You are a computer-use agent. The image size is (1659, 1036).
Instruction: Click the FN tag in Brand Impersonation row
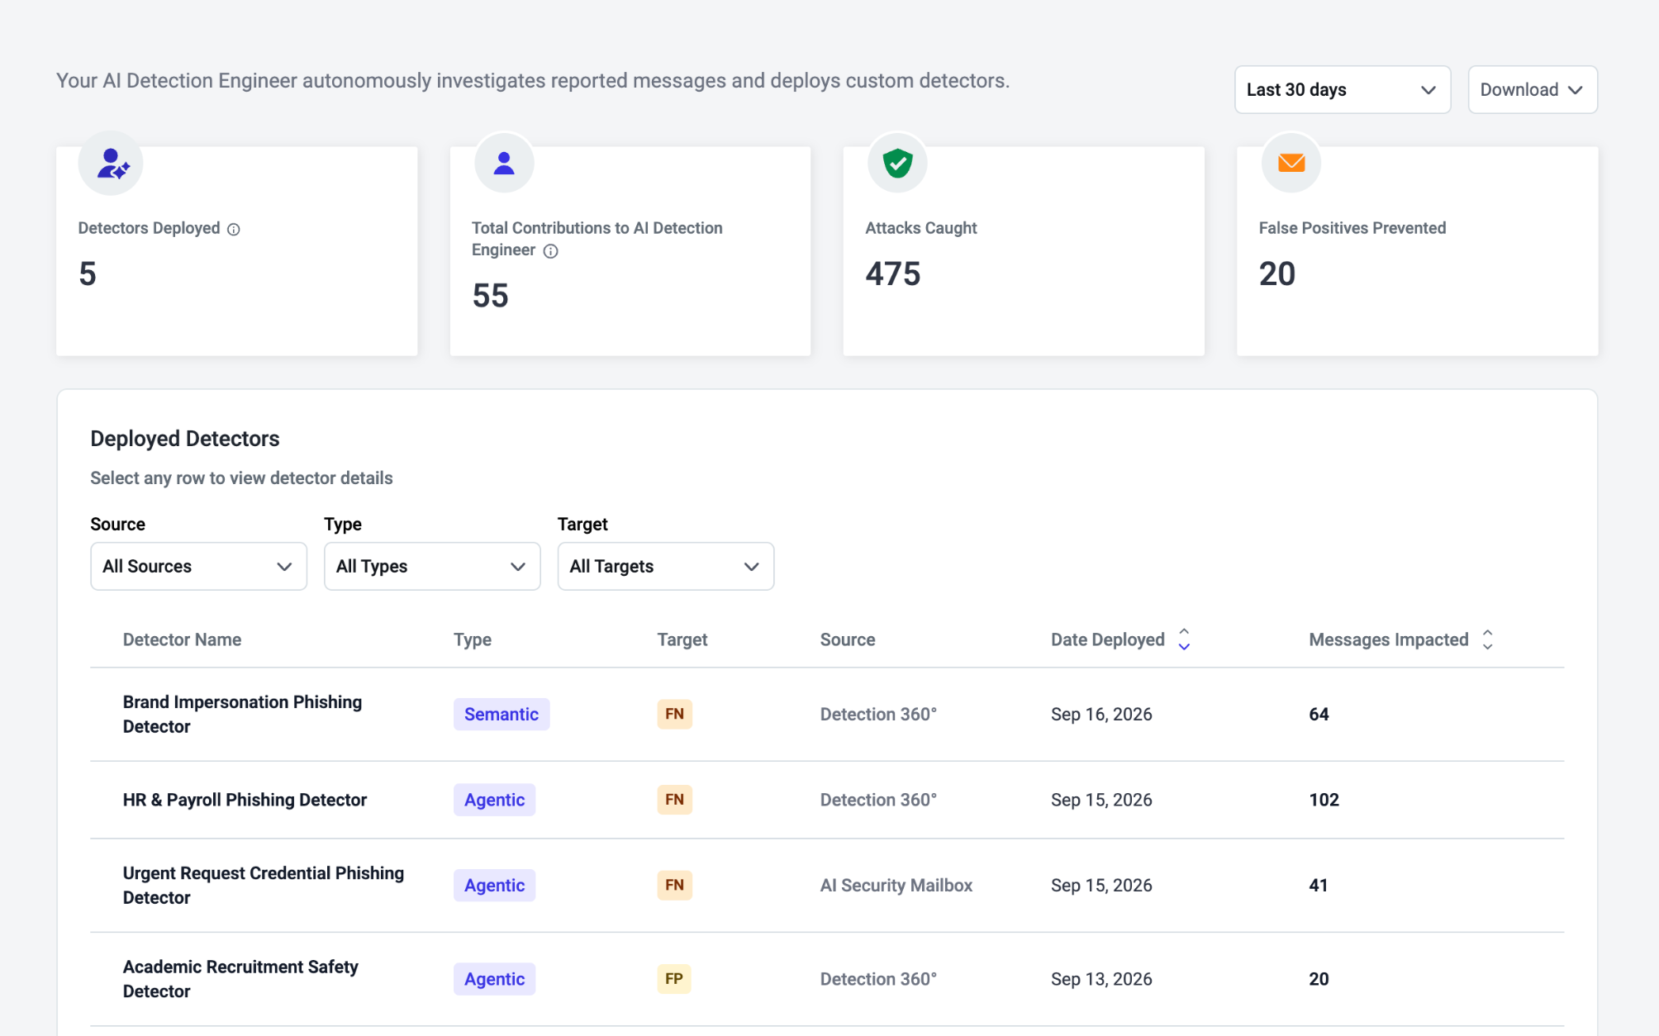674,714
